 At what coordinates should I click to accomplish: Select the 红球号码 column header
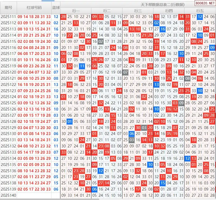(x=34, y=8)
